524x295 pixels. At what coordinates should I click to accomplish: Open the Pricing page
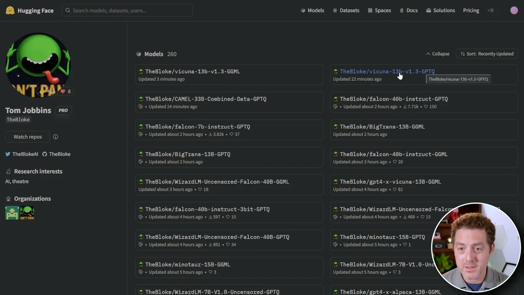(x=471, y=10)
